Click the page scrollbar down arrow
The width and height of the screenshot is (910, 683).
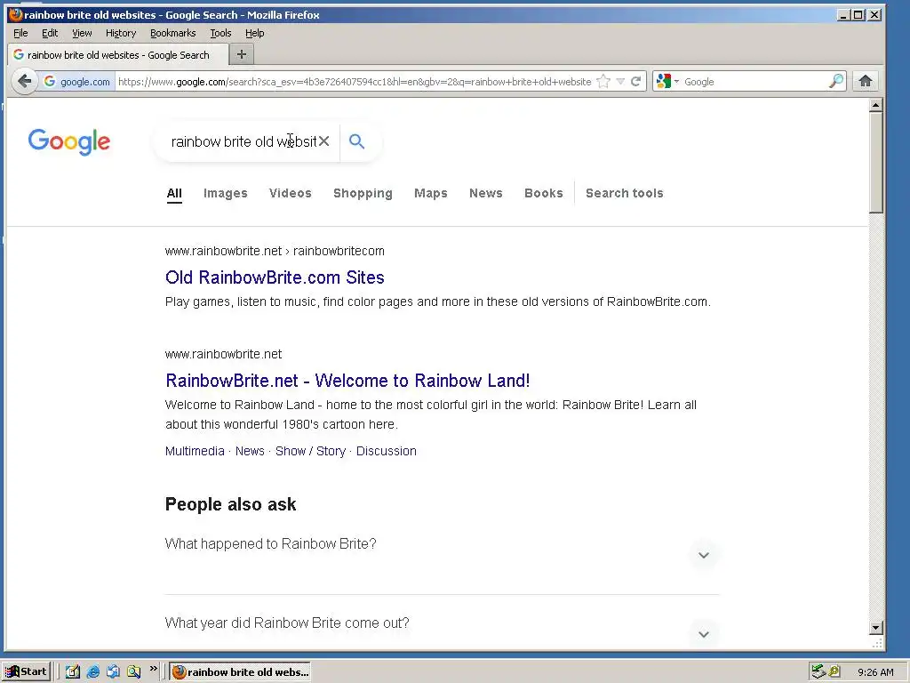pyautogui.click(x=875, y=627)
